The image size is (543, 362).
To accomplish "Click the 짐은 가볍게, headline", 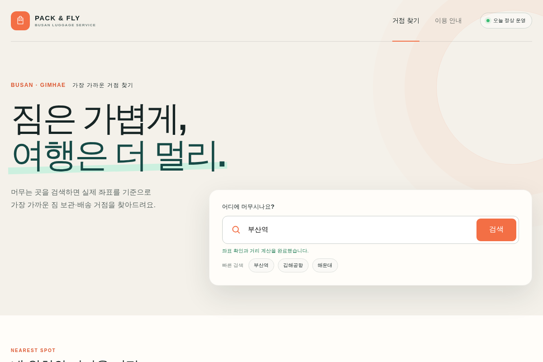I will (x=100, y=119).
